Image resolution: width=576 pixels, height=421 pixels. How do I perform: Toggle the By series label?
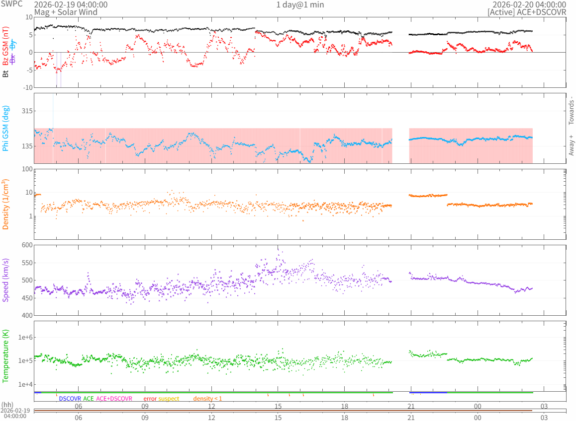tap(13, 43)
